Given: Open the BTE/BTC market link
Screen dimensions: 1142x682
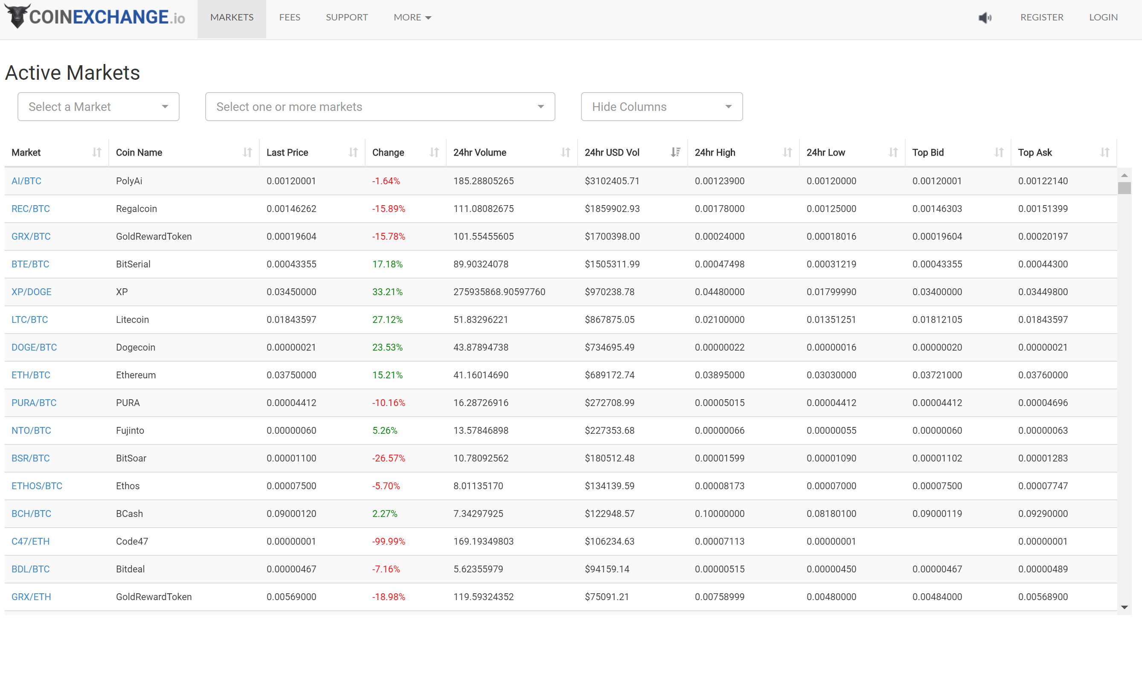Looking at the screenshot, I should tap(30, 264).
